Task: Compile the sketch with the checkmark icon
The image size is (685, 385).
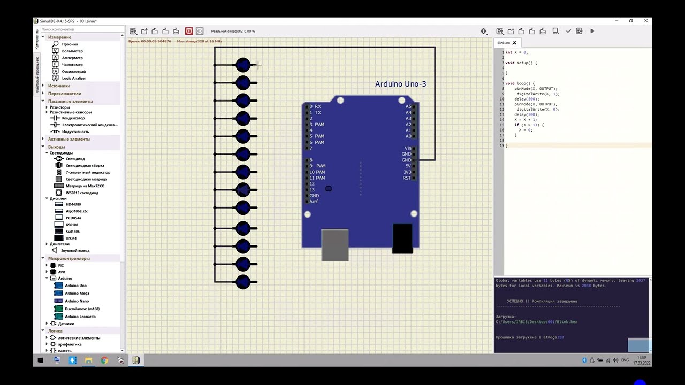Action: click(568, 32)
